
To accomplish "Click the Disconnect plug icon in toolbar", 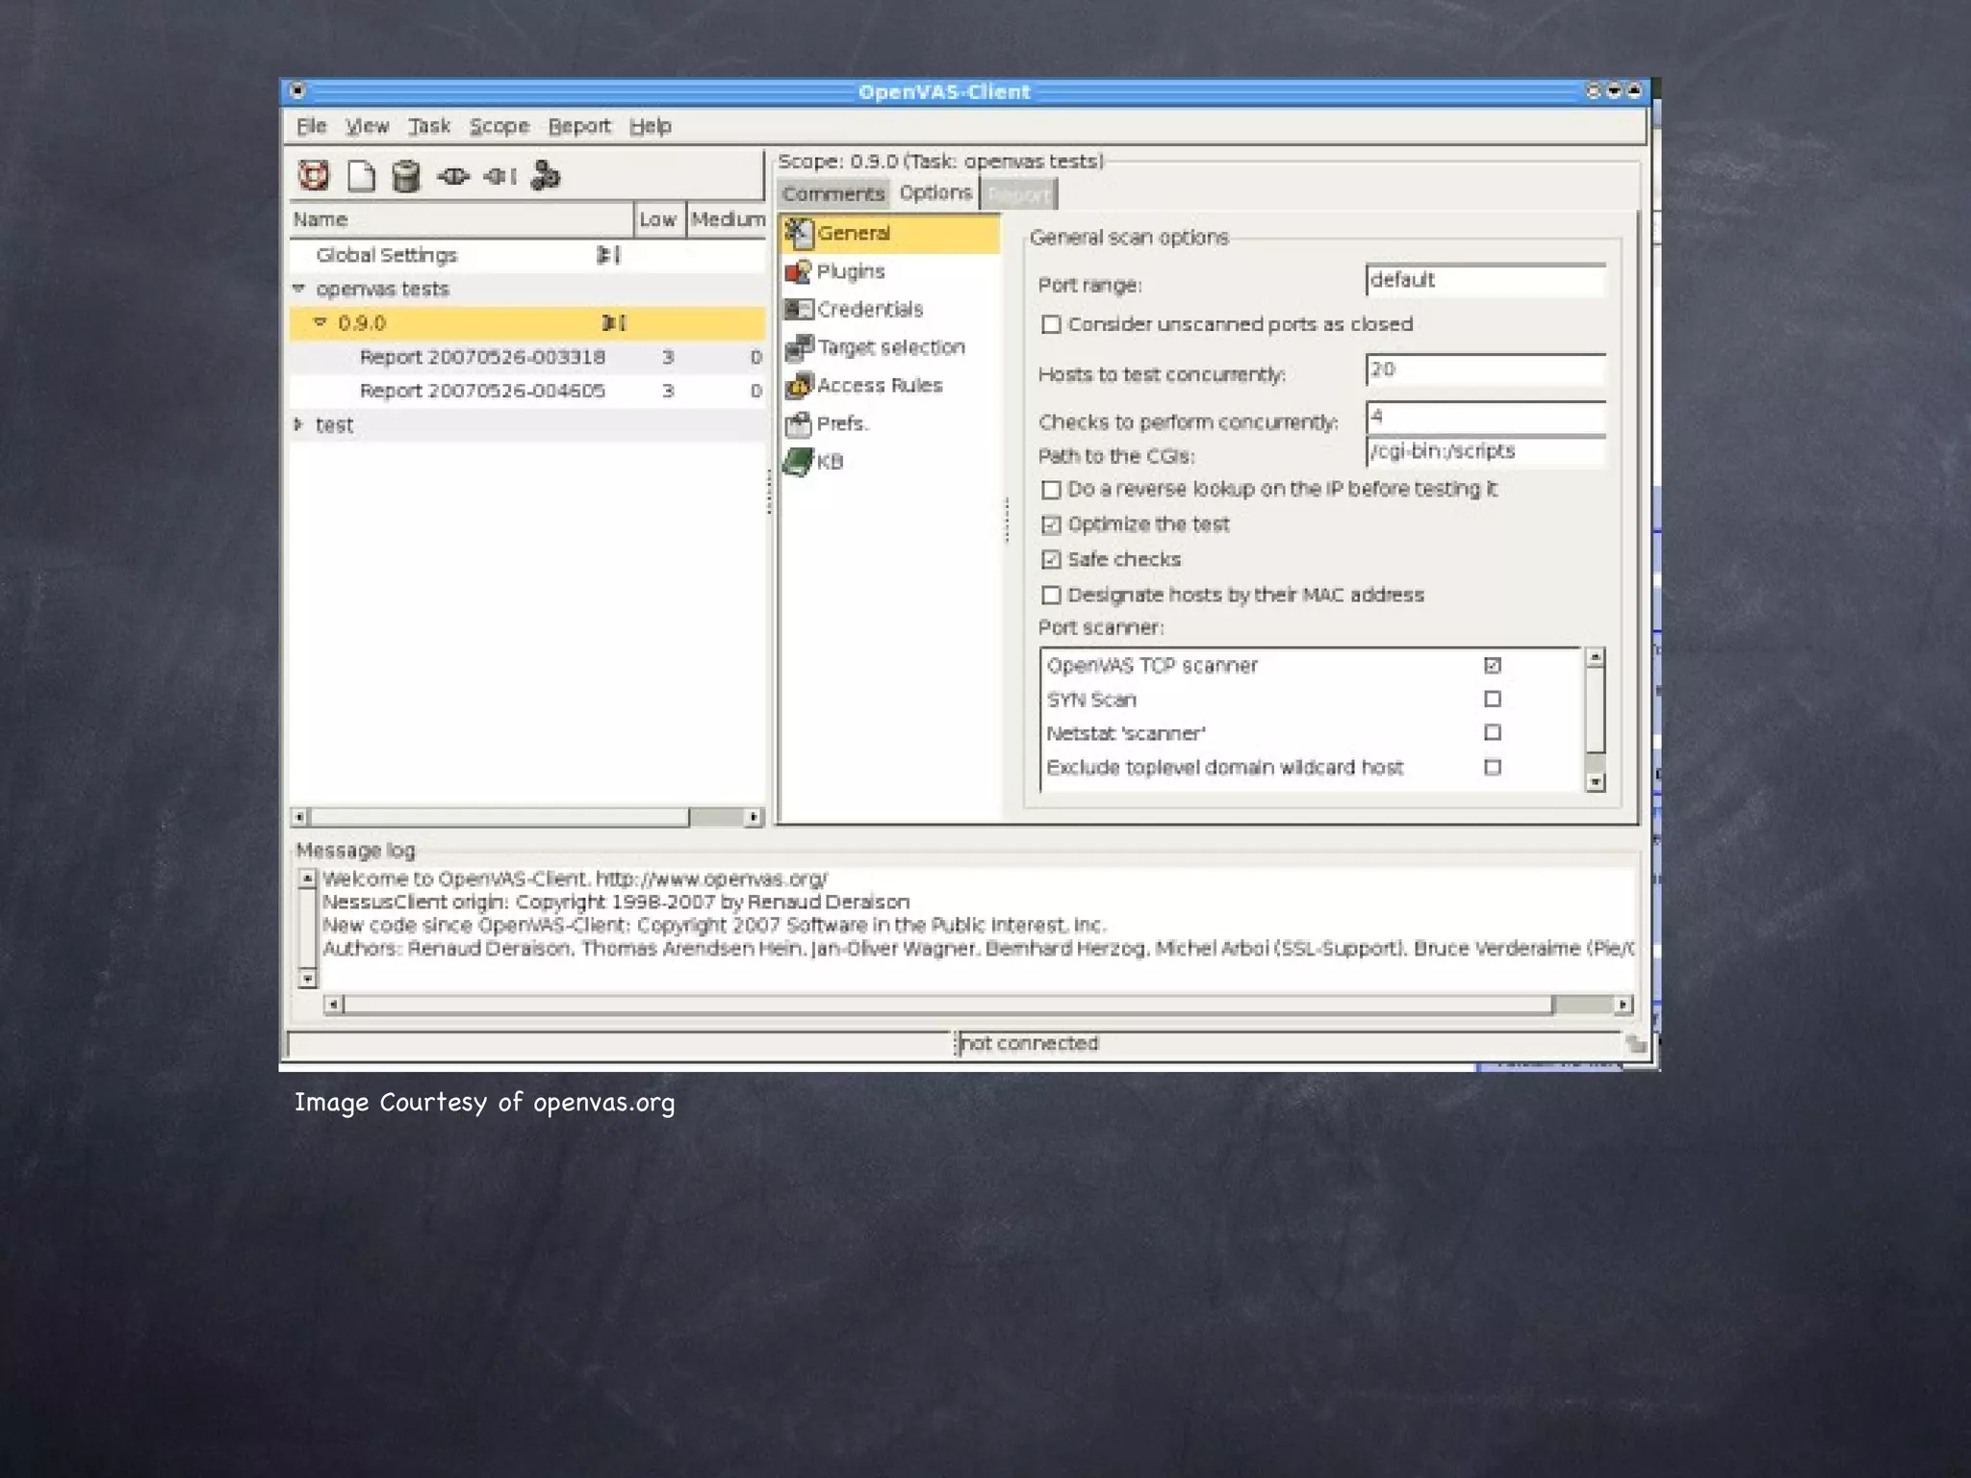I will pyautogui.click(x=499, y=176).
